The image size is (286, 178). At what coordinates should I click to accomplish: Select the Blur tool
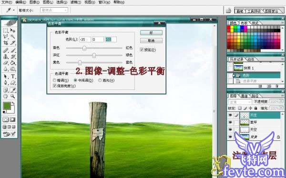(x=6, y=69)
